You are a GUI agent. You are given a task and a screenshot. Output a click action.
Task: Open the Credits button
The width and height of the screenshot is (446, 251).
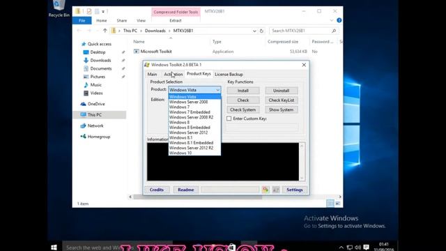coord(157,190)
